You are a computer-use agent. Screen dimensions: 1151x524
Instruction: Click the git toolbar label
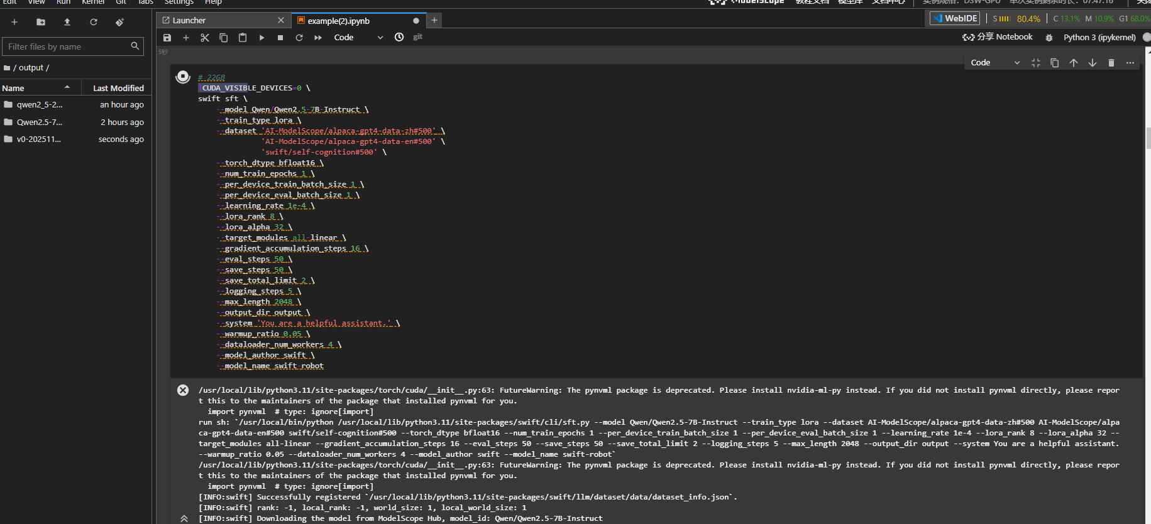(x=417, y=37)
